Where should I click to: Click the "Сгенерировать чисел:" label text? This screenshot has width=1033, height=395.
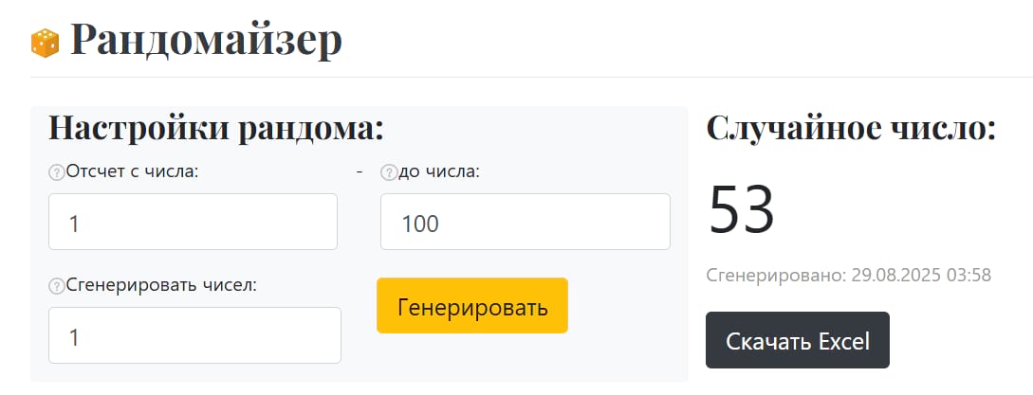(162, 286)
